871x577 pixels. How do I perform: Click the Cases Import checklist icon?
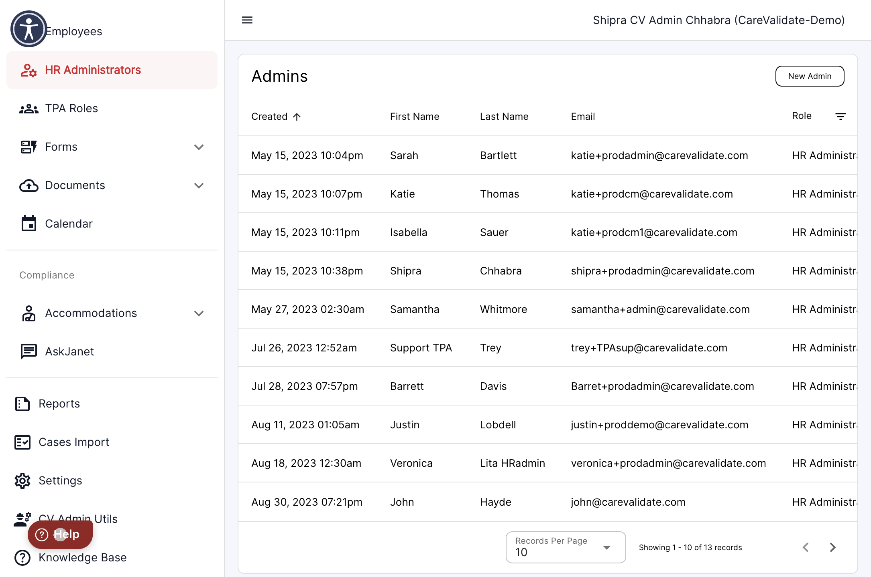tap(22, 442)
